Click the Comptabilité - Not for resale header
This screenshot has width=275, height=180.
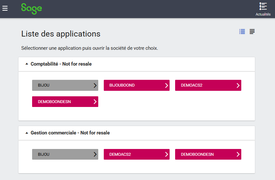pyautogui.click(x=61, y=64)
